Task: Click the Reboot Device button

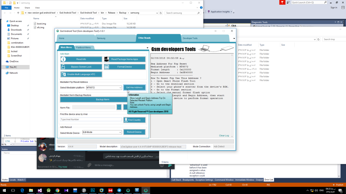Action: [134, 132]
